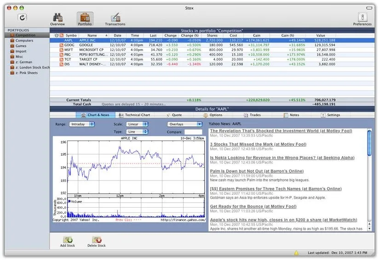379x260 pixels.
Task: Click the RSS icon beside GOOG
Action: pyautogui.click(x=61, y=45)
